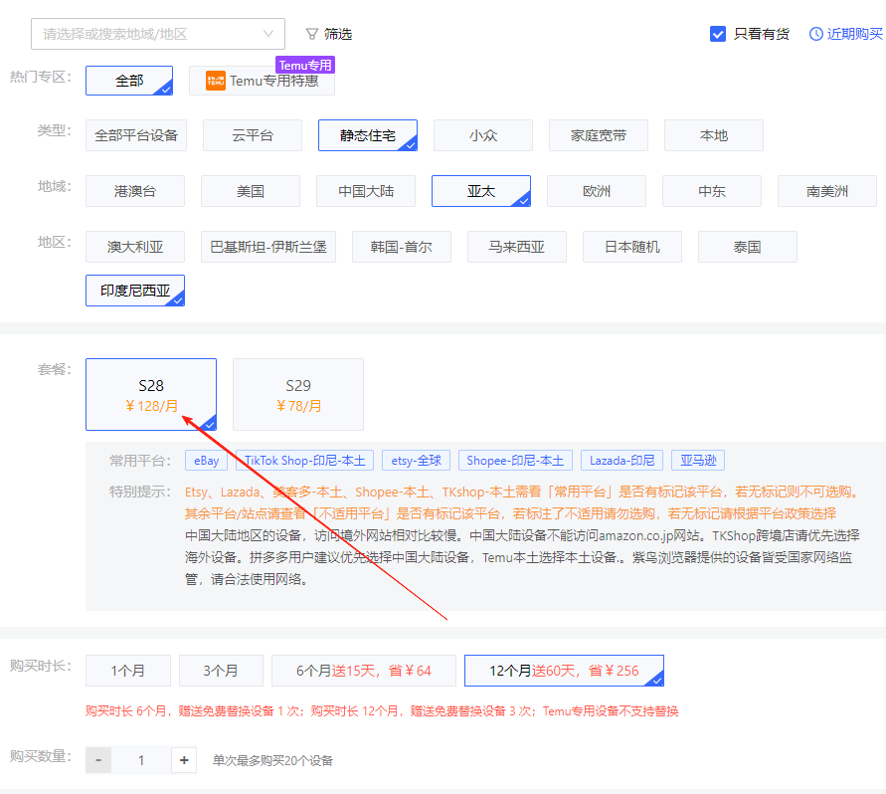
Task: Click the eBay platform tag
Action: [x=206, y=461]
